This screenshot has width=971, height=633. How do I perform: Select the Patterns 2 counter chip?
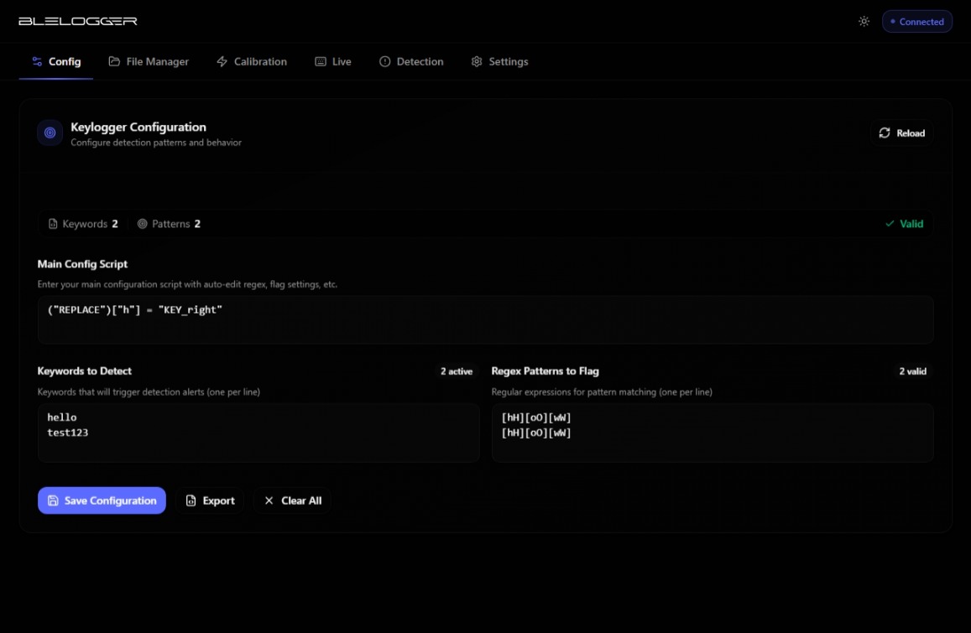point(169,224)
